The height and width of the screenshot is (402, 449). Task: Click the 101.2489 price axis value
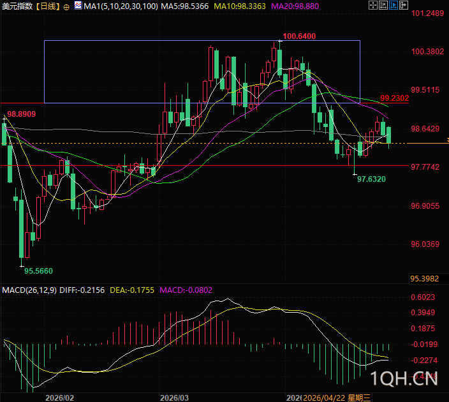click(427, 13)
